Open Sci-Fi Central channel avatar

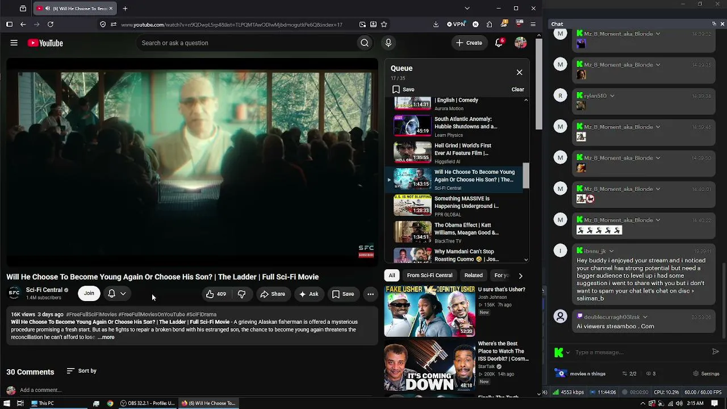click(x=14, y=293)
